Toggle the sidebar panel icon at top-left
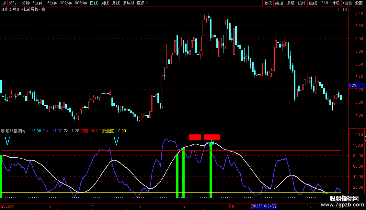366x210 pixels. [4, 3]
